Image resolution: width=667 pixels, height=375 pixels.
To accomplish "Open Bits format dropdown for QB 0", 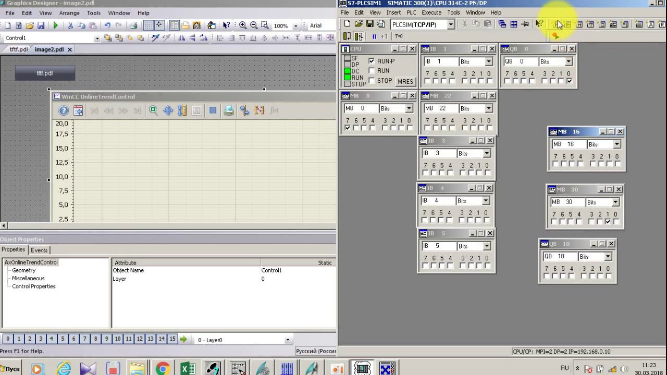I will [569, 61].
